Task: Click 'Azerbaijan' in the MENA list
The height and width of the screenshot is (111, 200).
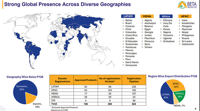Action: (150, 23)
